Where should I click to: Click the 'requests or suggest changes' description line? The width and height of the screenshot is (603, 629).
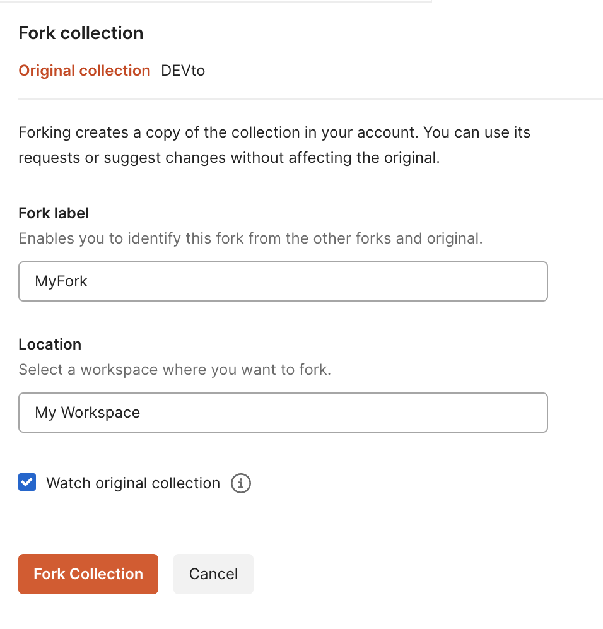[229, 158]
